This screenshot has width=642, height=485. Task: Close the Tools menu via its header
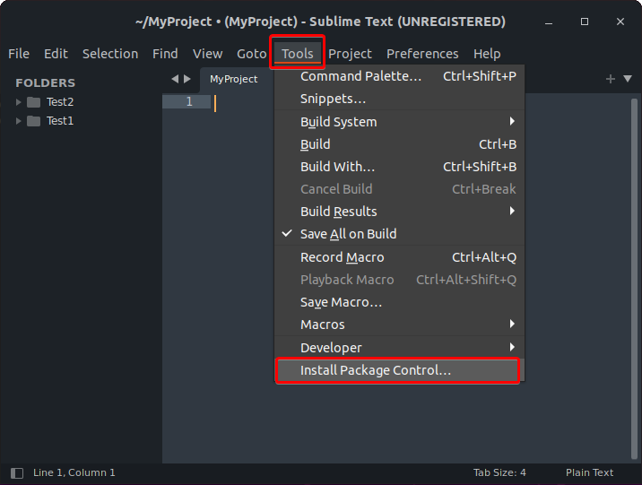298,54
